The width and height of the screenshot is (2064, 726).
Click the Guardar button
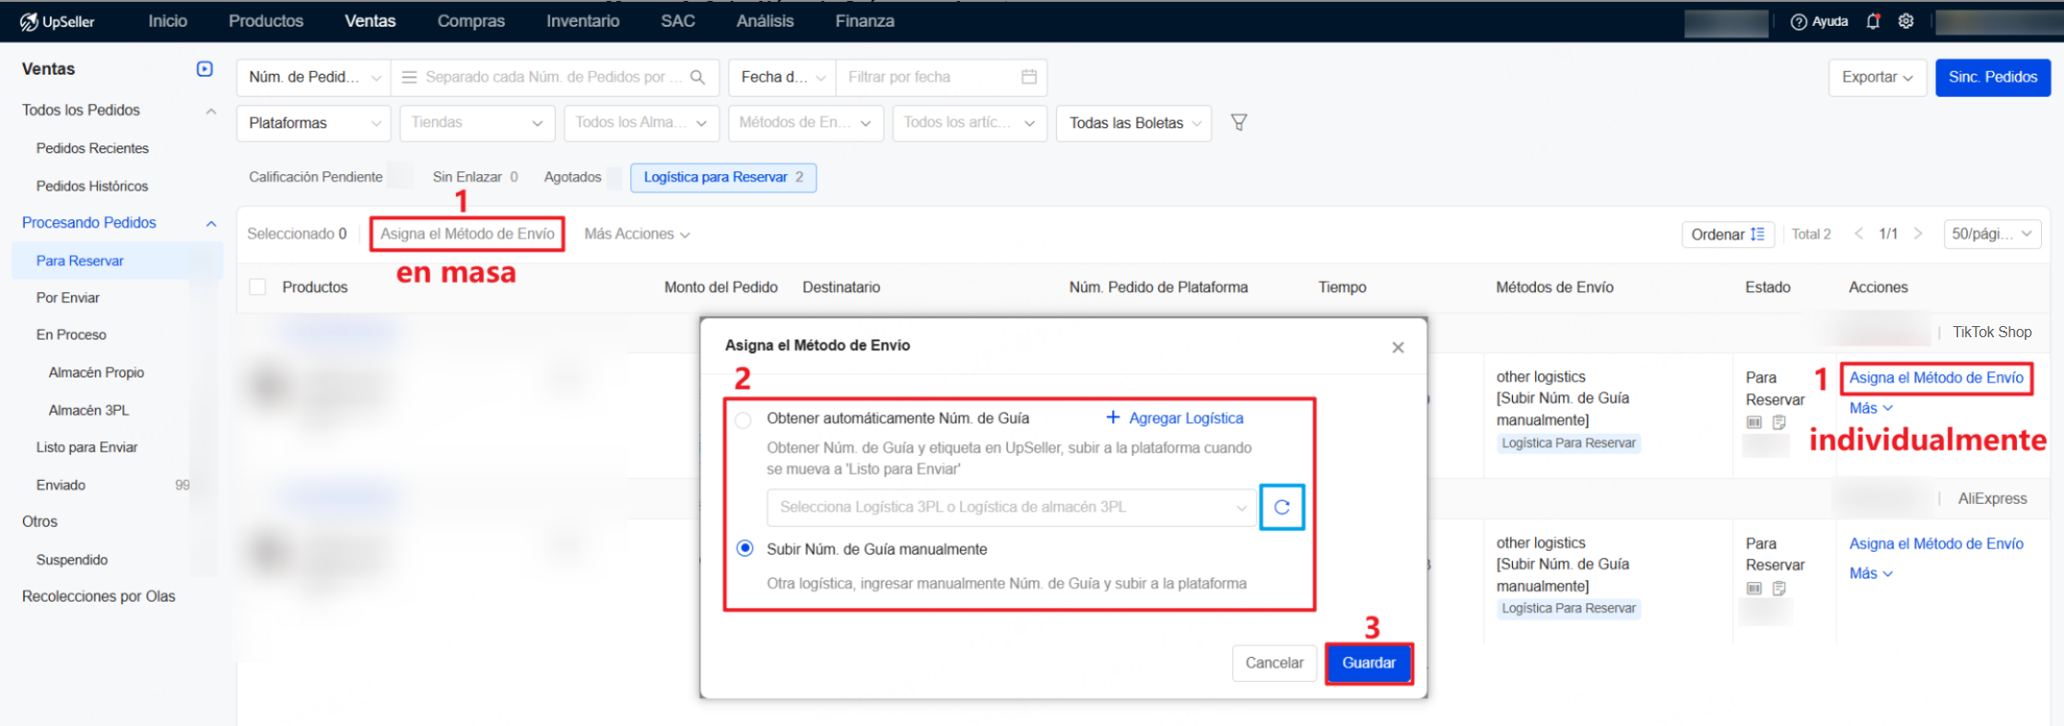tap(1368, 662)
